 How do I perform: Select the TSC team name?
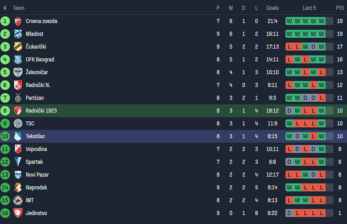point(30,123)
